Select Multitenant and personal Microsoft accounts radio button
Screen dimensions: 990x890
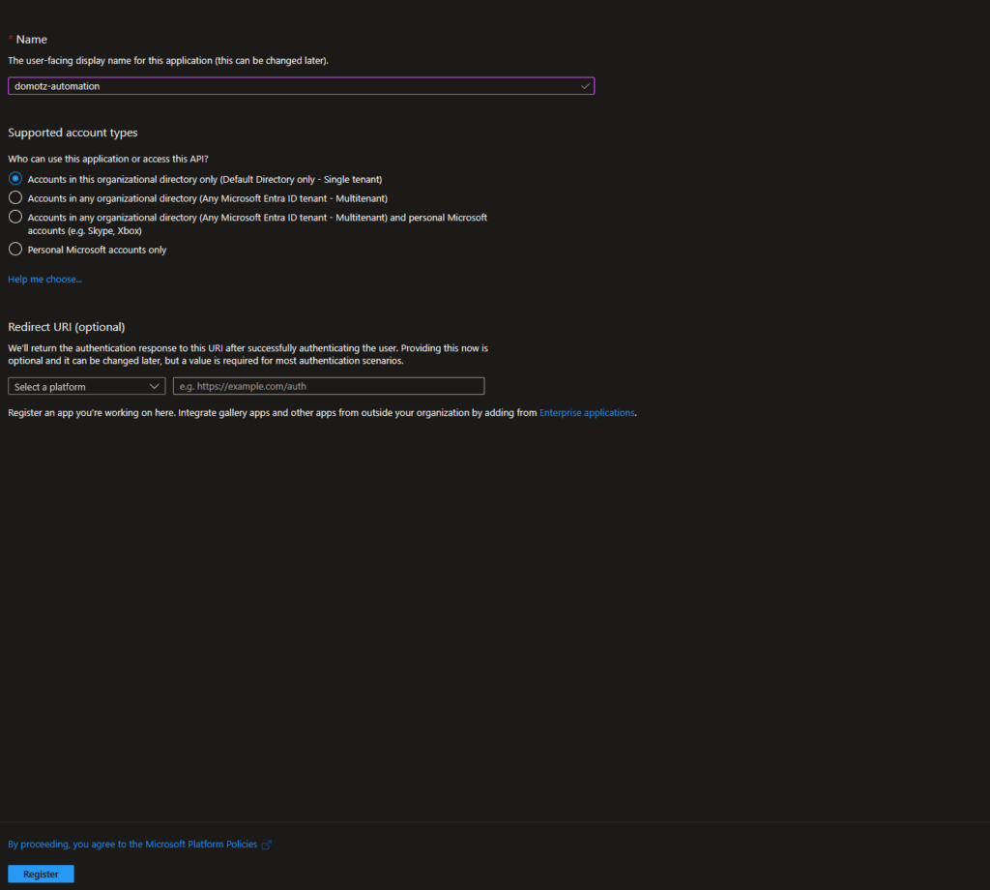coord(15,218)
